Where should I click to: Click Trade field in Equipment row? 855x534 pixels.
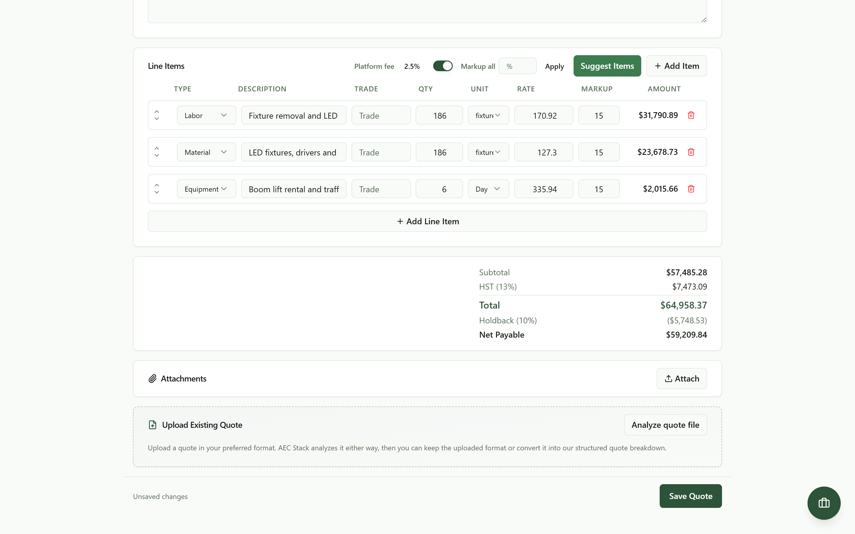[x=381, y=189]
